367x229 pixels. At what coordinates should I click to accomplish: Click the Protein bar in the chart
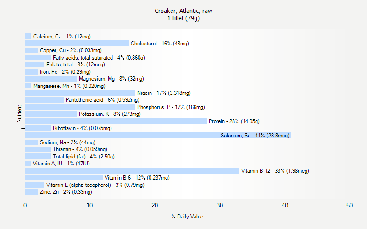116,121
